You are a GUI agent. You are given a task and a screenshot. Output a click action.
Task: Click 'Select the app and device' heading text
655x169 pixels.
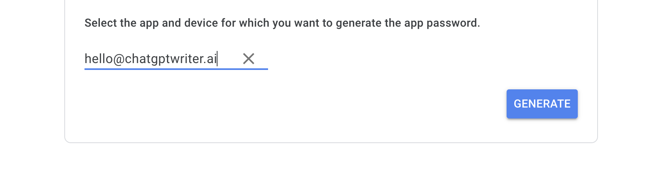point(151,23)
